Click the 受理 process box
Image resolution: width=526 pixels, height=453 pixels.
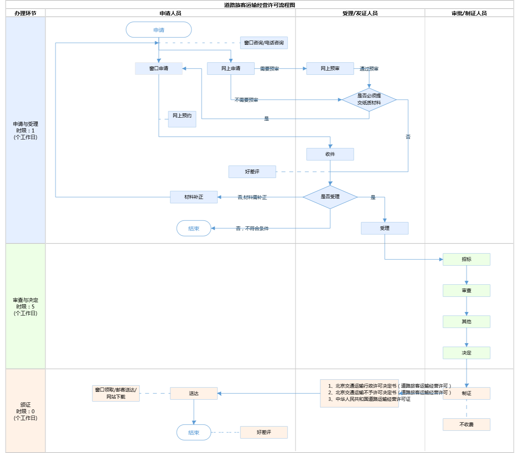[385, 228]
